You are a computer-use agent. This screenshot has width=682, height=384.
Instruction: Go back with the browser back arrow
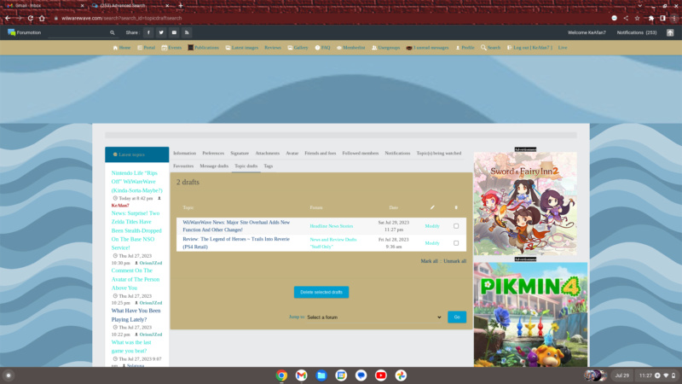(8, 18)
